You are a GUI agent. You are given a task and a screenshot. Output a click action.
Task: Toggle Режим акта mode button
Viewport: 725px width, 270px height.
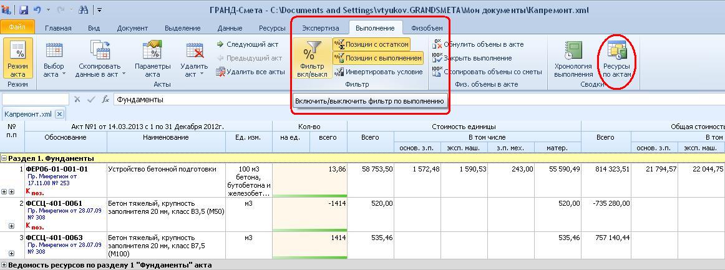(18, 59)
